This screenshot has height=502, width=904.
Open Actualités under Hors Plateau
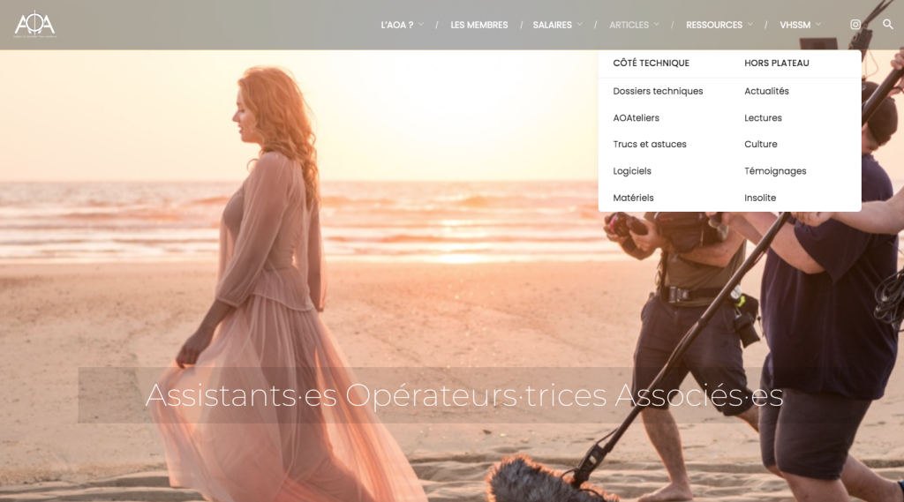[766, 91]
